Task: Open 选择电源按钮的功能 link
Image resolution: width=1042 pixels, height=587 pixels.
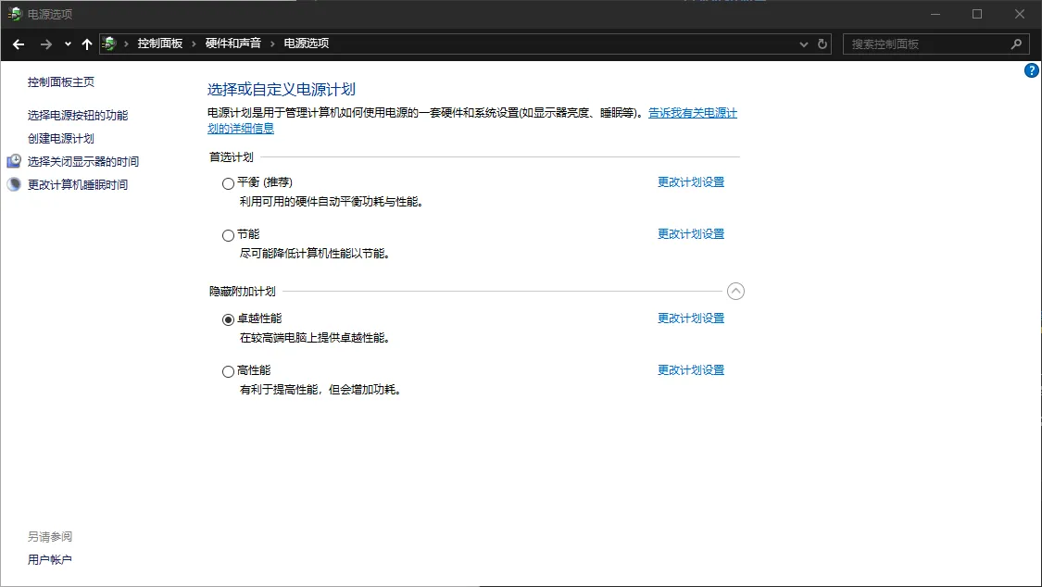Action: 78,116
